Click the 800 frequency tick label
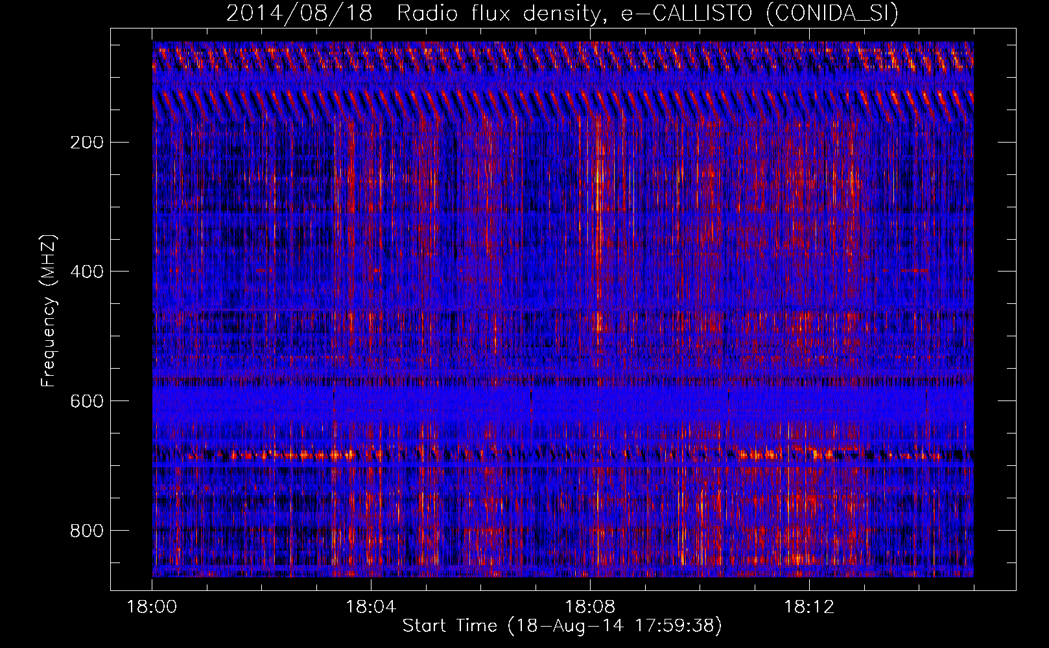The height and width of the screenshot is (648, 1049). tap(87, 531)
